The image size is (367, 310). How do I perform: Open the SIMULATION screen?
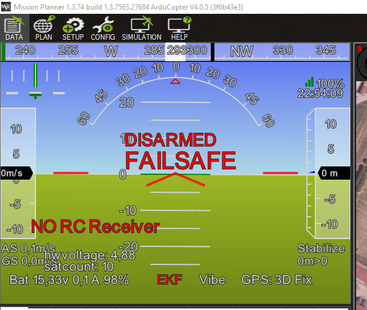[x=142, y=28]
